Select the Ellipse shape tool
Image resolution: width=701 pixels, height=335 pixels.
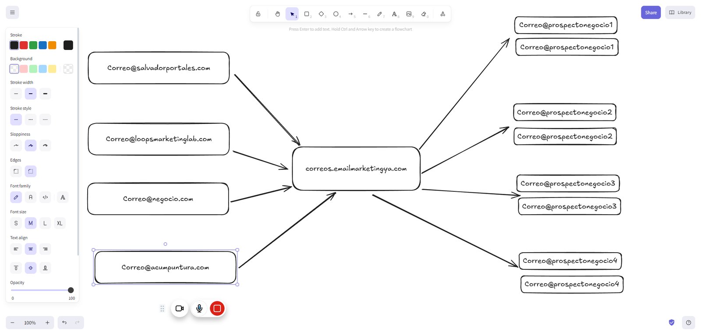336,14
